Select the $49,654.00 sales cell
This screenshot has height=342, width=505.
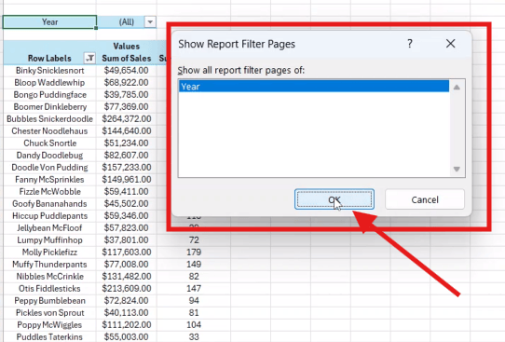[x=127, y=70]
